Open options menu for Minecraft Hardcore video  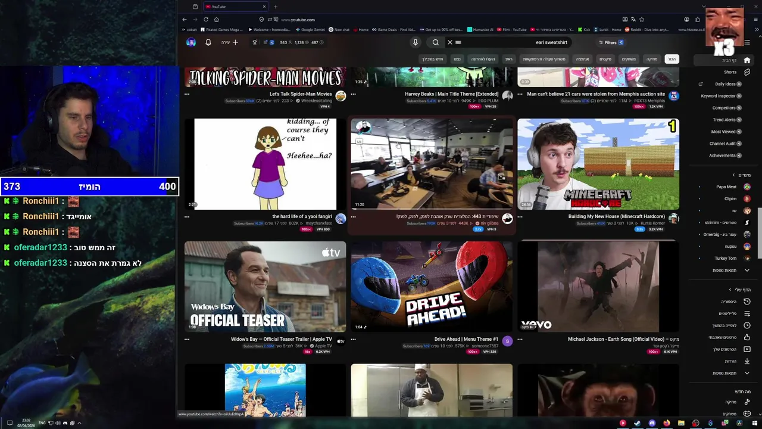click(x=520, y=217)
